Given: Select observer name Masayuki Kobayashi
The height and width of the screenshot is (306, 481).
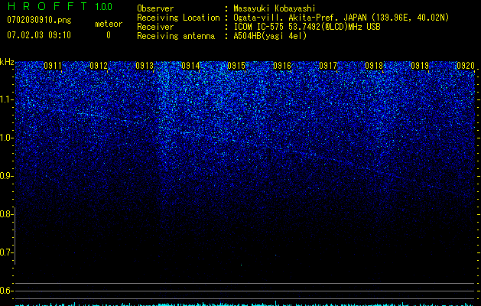Looking at the screenshot, I should [x=275, y=9].
